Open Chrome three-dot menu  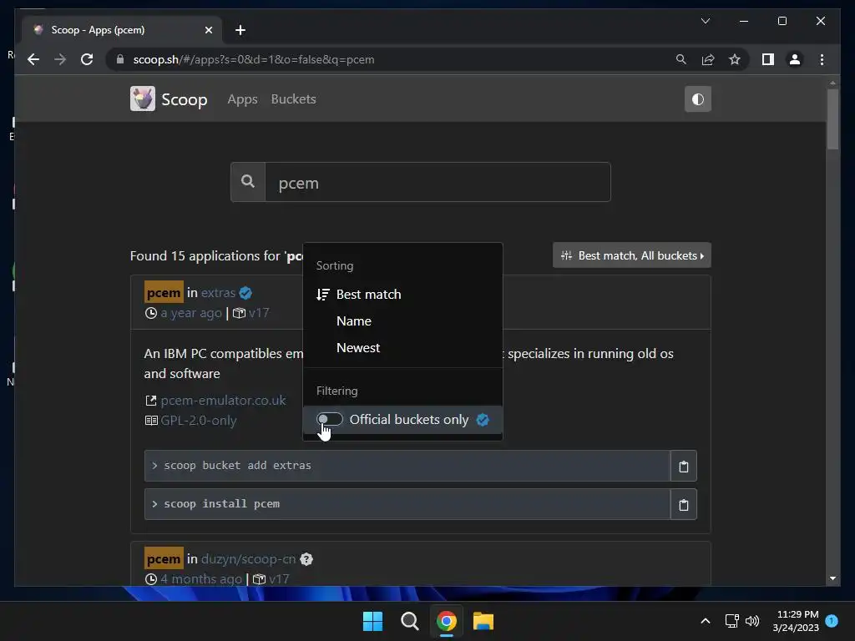[x=822, y=59]
